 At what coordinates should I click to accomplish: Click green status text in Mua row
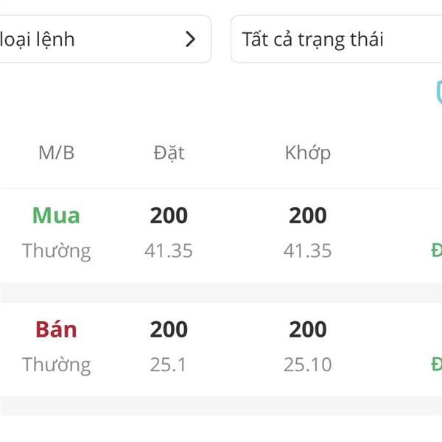coord(437,250)
